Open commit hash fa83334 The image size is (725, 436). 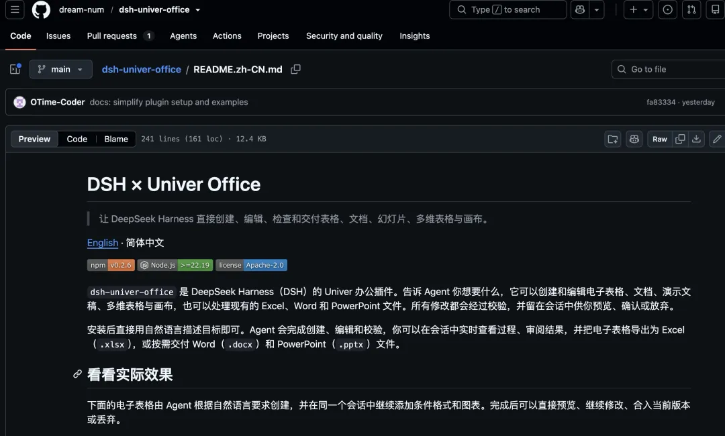coord(661,102)
